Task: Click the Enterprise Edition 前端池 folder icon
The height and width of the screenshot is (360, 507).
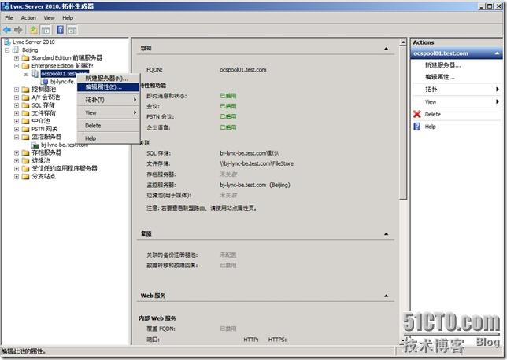Action: click(x=25, y=66)
